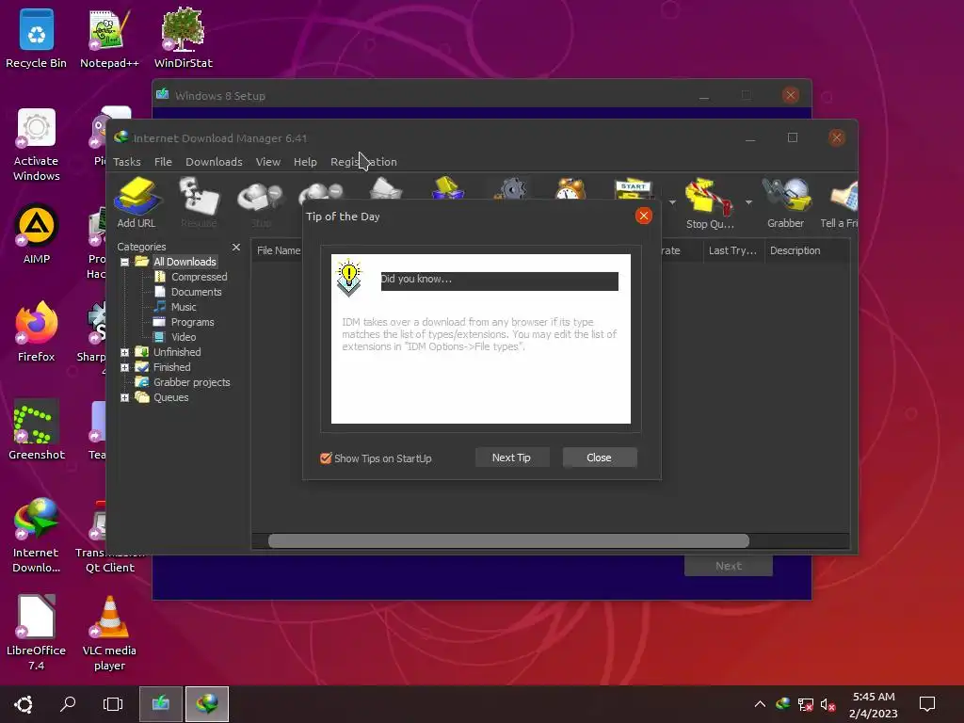Open the Start Queue dropdown arrow
This screenshot has height=723, width=964.
pos(672,202)
